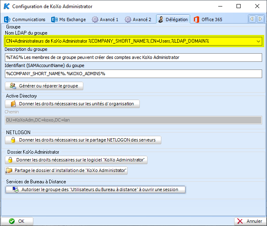
Task: Click the gear icon on the Avancé 2 tab
Action: point(128,20)
